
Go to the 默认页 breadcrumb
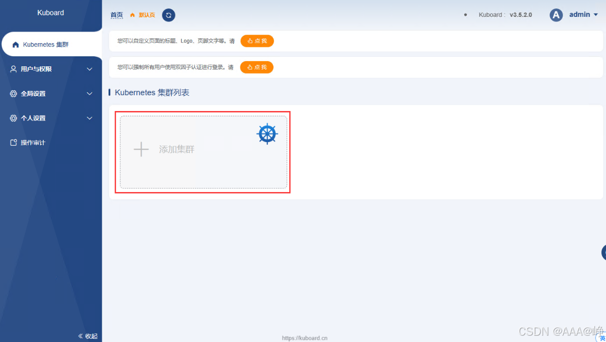point(147,15)
